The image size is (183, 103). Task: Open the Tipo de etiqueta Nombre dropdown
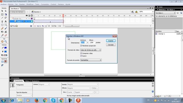(24, 95)
